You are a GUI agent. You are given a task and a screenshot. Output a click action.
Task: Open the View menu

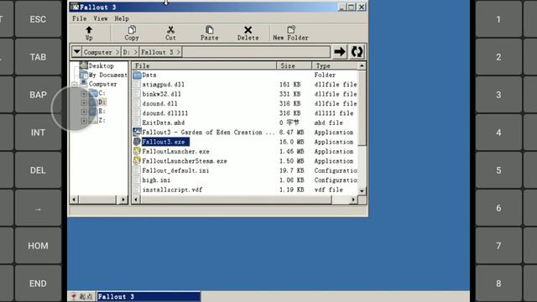pyautogui.click(x=101, y=18)
